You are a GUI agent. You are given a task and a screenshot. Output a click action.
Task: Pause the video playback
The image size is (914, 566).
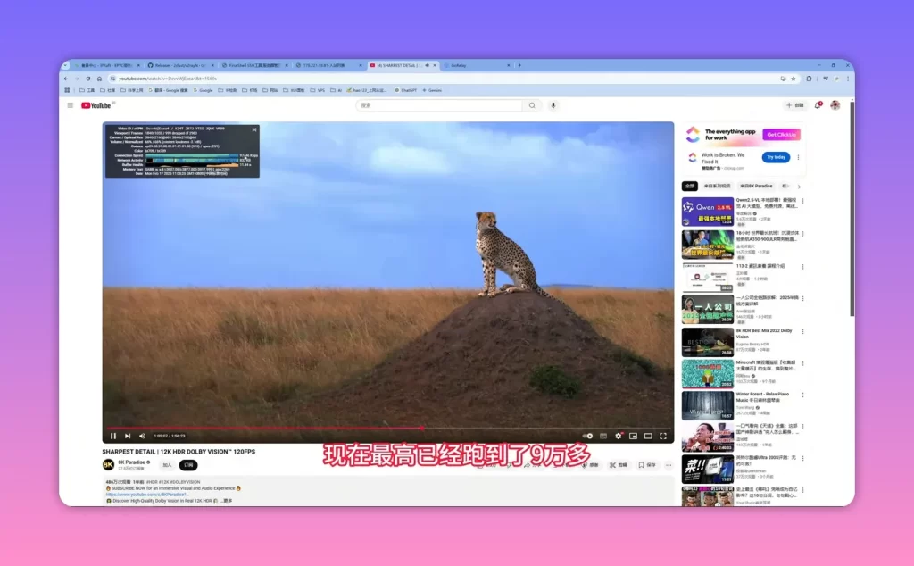pyautogui.click(x=113, y=436)
